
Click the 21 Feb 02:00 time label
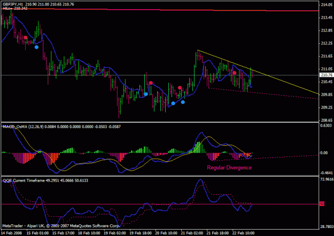[x=192, y=233]
